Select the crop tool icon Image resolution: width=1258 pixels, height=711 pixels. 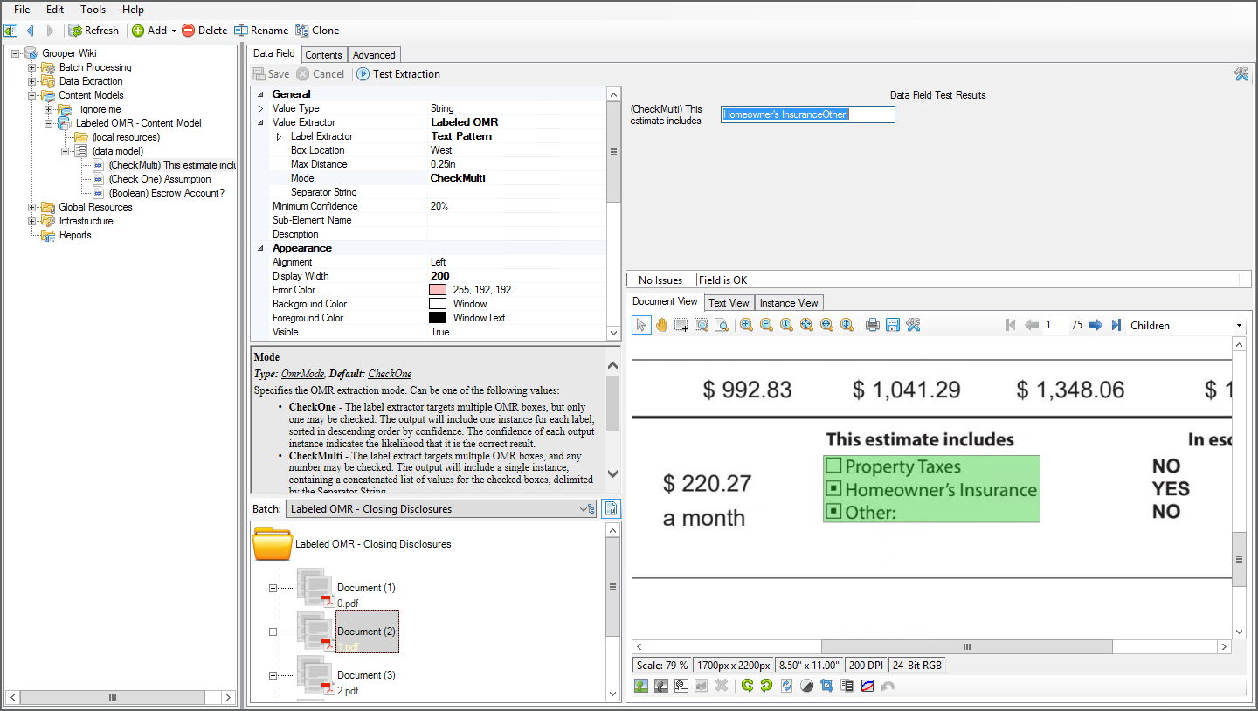click(826, 686)
